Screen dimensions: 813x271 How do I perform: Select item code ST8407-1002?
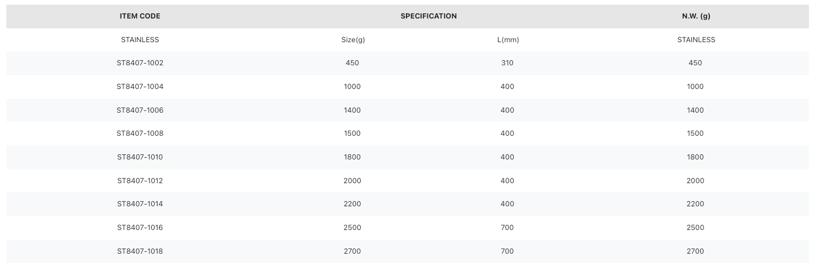pos(140,63)
